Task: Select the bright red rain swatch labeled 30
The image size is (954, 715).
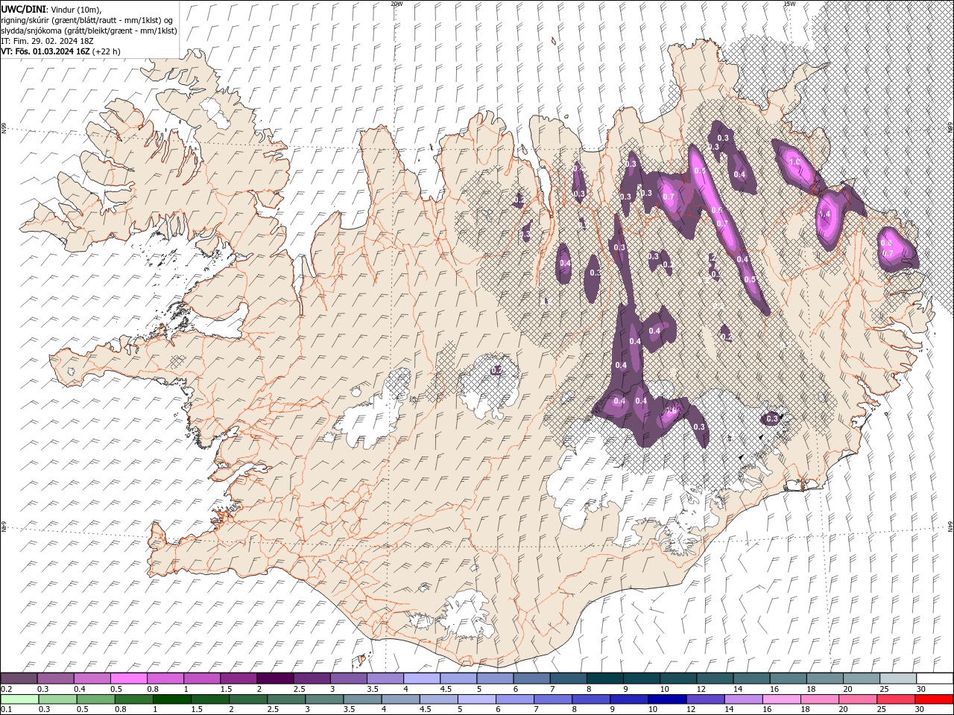Action: [x=933, y=699]
